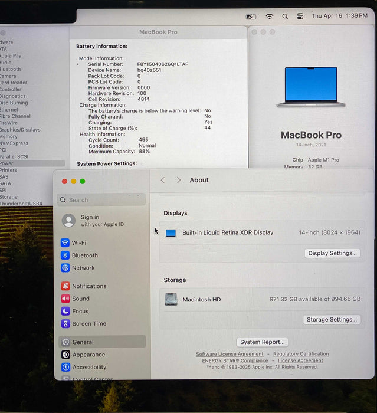Select Fibre Channel in System Report sidebar
Viewport: 377px width, 413px height.
pos(15,116)
